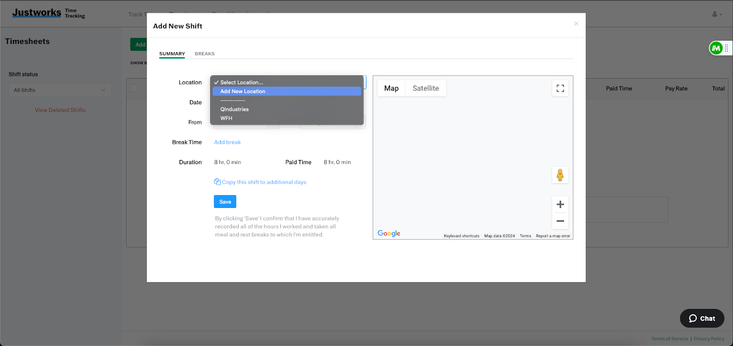
Task: Switch to the Breaks tab
Action: tap(204, 54)
